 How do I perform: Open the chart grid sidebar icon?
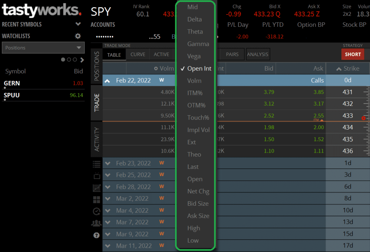[x=97, y=188]
